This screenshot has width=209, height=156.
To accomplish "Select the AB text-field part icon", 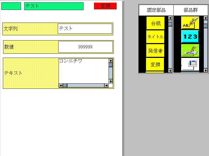I will coord(190,23).
